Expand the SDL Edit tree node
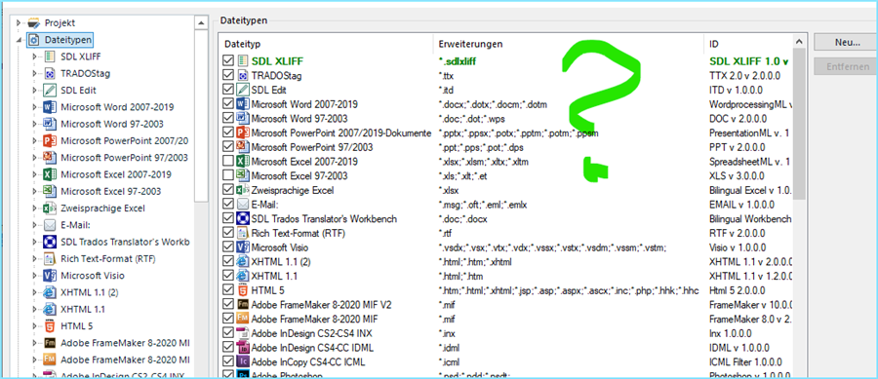 (x=35, y=90)
